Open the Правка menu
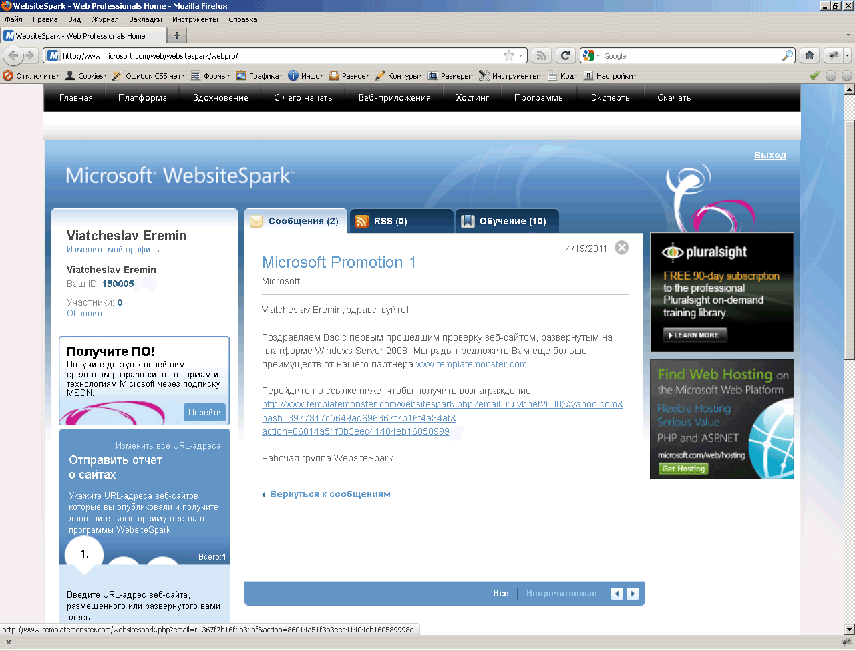Viewport: 855px width, 651px height. (x=45, y=20)
